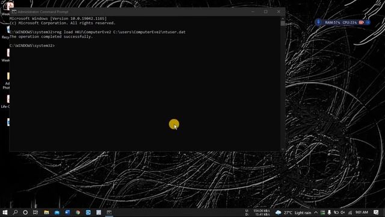Open network signal tray icon
This screenshot has height=217, width=385.
[350, 213]
